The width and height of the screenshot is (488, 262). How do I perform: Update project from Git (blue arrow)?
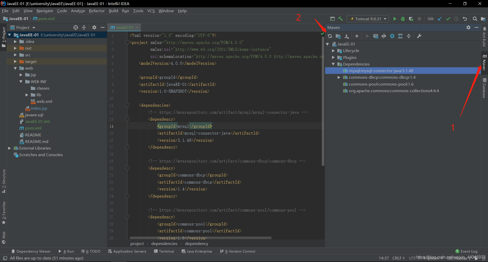click(440, 19)
